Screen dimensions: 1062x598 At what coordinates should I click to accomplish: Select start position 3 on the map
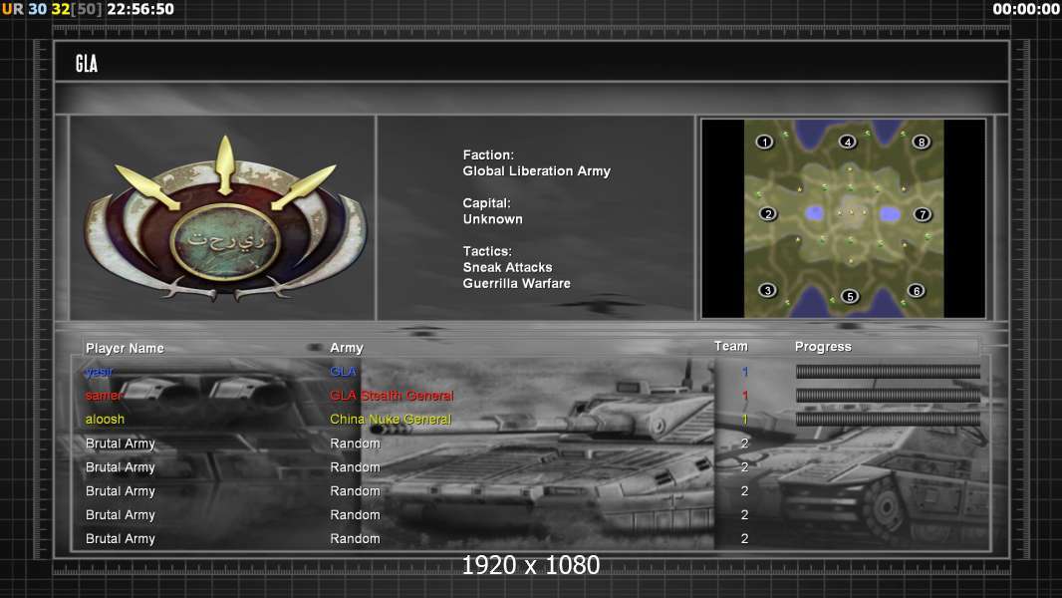pos(767,291)
